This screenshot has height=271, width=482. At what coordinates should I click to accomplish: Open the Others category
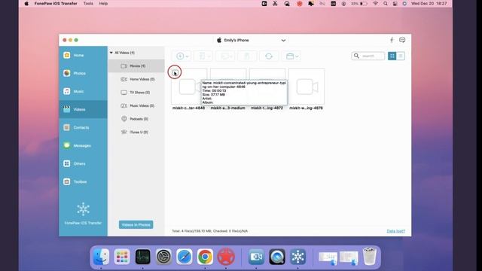point(83,164)
